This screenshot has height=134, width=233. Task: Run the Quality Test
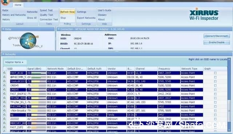[x=46, y=15]
